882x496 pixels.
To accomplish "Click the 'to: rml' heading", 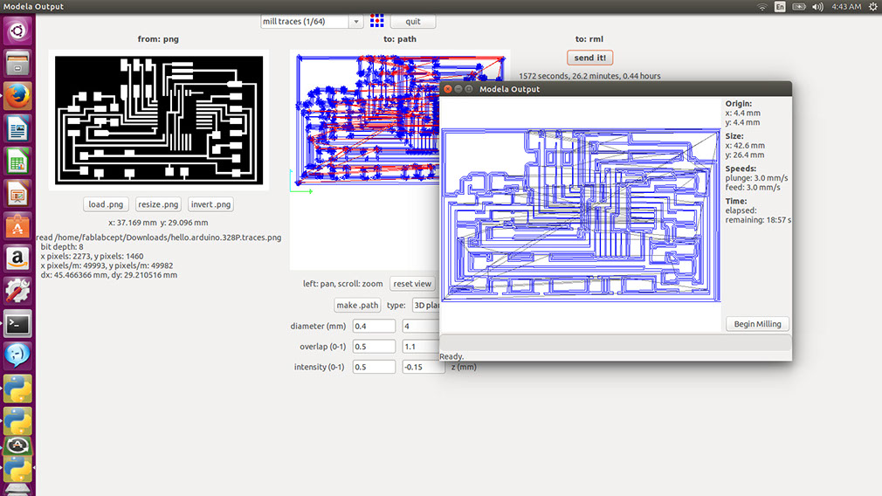I will [x=589, y=38].
